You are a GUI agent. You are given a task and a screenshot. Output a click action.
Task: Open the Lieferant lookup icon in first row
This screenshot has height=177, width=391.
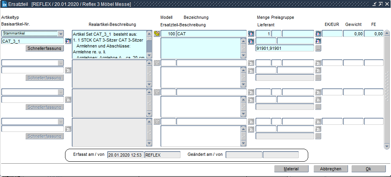coord(318,41)
